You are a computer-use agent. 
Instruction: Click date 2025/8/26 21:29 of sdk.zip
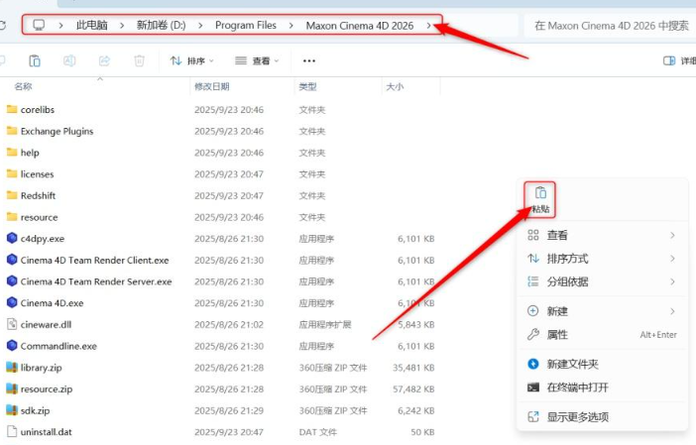point(229,410)
